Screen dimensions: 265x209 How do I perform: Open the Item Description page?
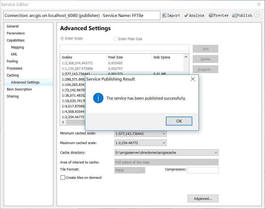coord(19,89)
